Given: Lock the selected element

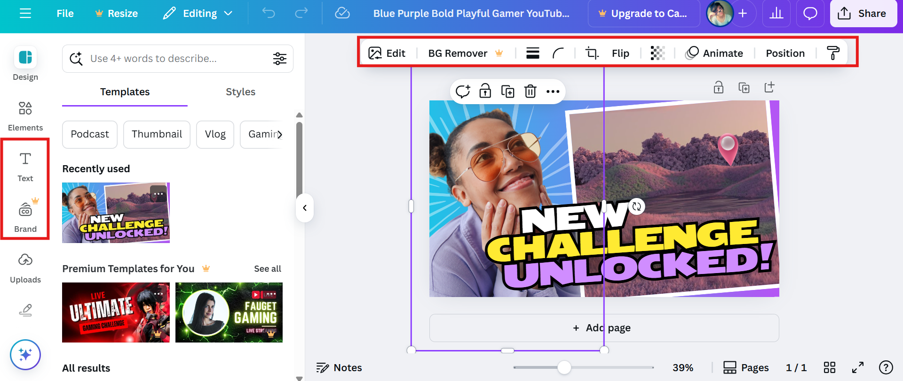Looking at the screenshot, I should coord(485,91).
